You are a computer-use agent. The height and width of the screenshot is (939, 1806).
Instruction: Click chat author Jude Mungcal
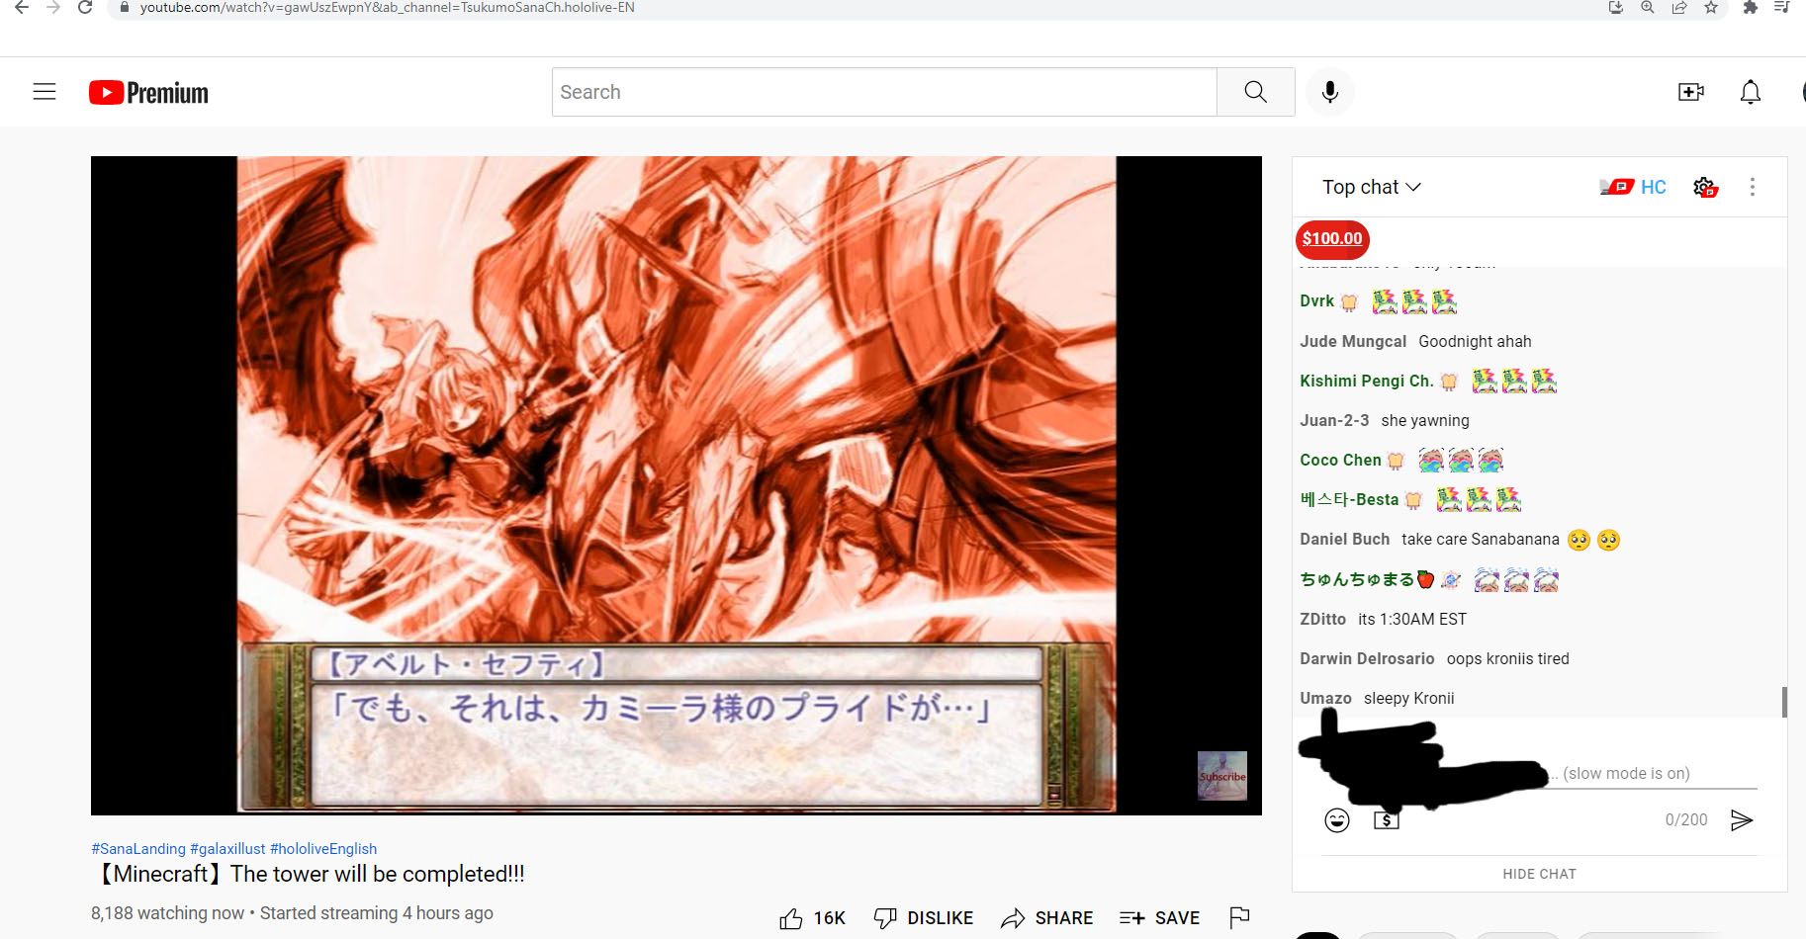pyautogui.click(x=1353, y=341)
